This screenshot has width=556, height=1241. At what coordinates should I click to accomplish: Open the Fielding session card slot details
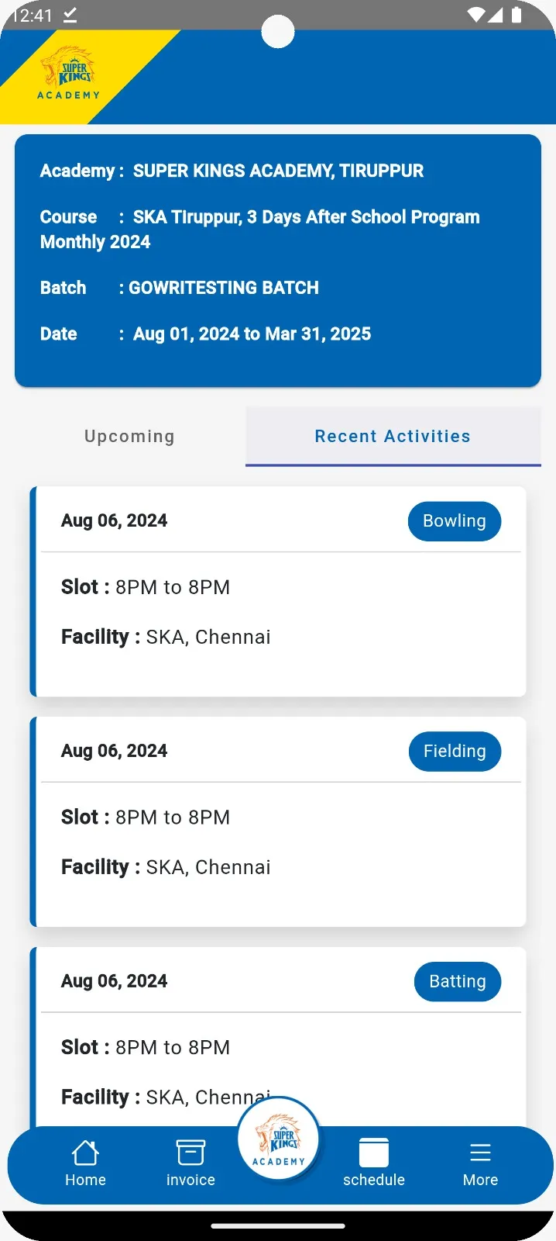click(x=146, y=818)
